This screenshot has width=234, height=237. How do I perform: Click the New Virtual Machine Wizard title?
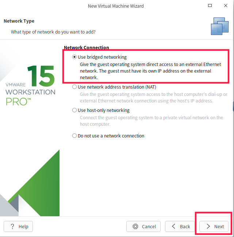[116, 6]
